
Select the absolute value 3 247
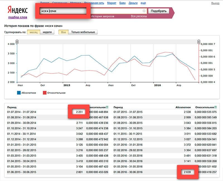(x=79, y=128)
